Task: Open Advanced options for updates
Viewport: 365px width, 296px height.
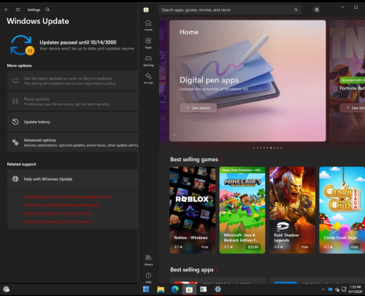Action: [x=73, y=142]
